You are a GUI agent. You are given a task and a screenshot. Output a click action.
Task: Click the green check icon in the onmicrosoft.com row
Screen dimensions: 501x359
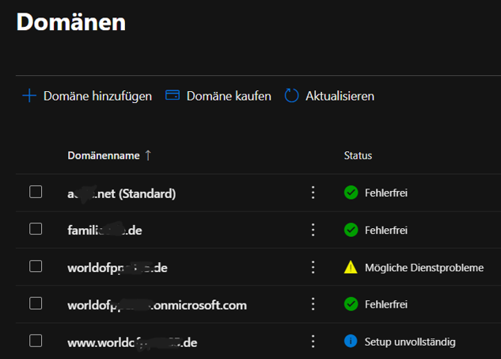pos(351,304)
